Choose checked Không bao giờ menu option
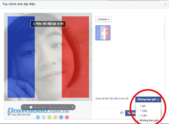Screen dimensions: 169x124 click(148, 120)
